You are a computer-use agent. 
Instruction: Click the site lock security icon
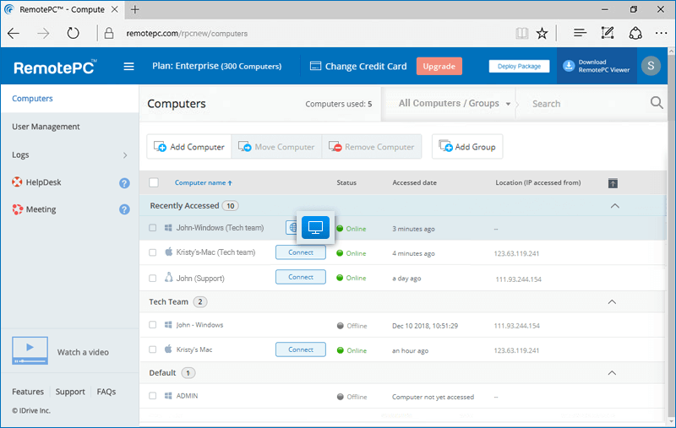109,33
